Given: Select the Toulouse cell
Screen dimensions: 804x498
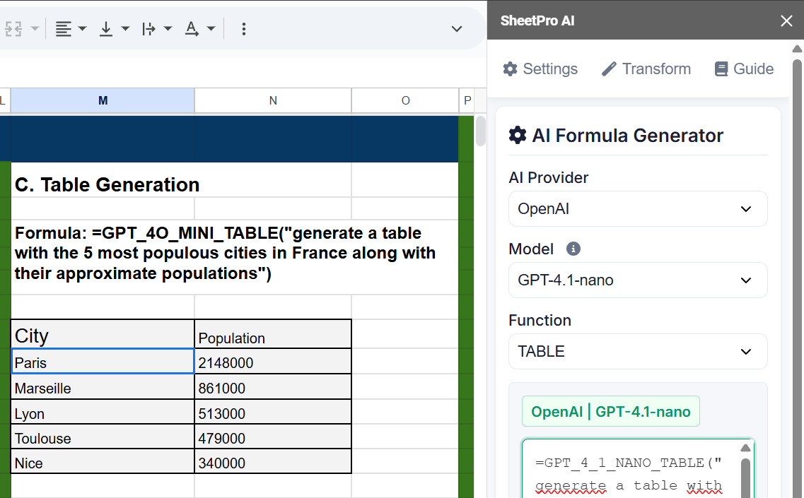Looking at the screenshot, I should click(x=103, y=437).
